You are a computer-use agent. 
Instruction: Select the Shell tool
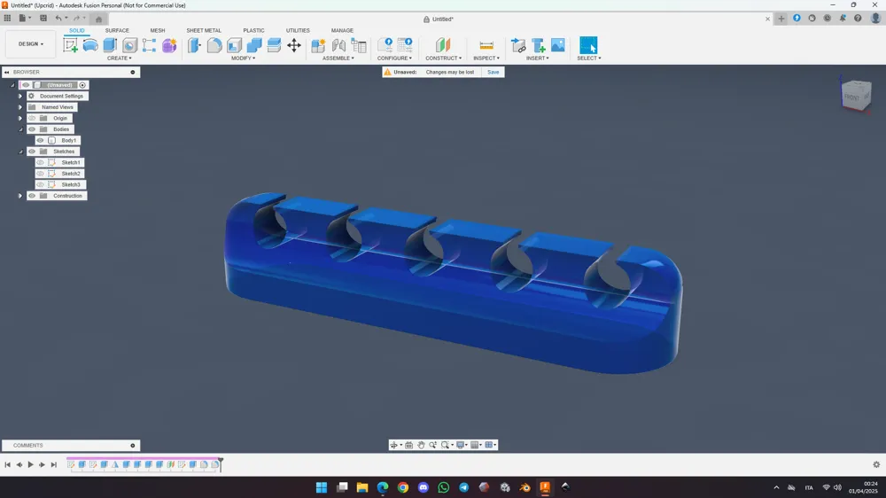click(x=235, y=45)
